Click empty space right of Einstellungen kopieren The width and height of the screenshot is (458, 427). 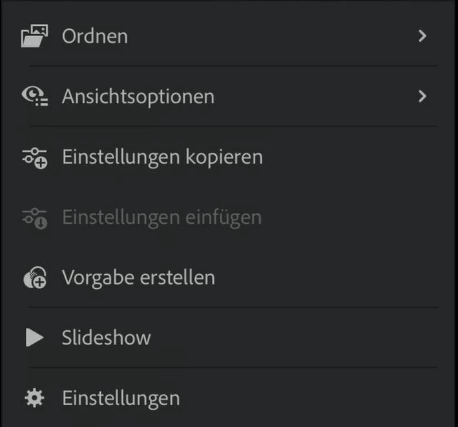click(x=349, y=157)
